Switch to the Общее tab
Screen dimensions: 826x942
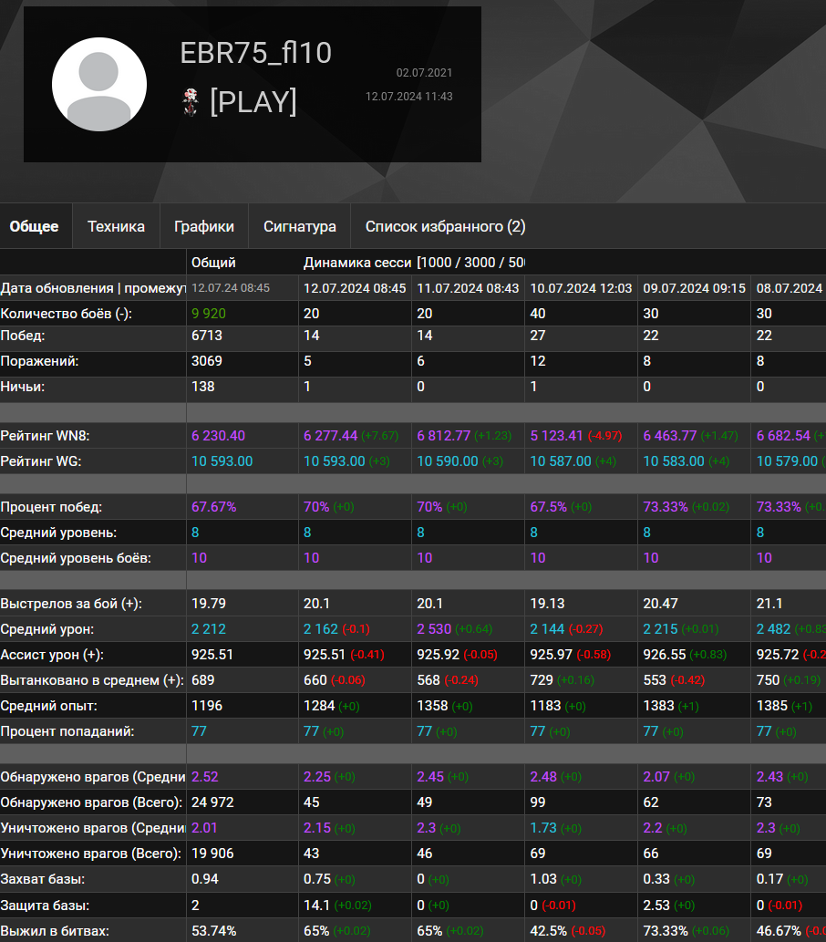(35, 226)
